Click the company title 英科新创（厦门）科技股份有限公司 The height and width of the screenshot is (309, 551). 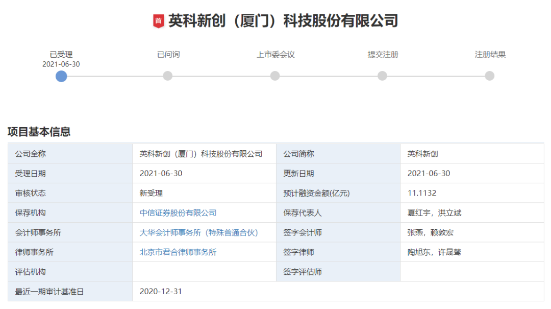click(283, 21)
